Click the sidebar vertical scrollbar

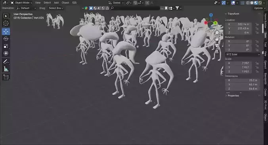pos(263,28)
